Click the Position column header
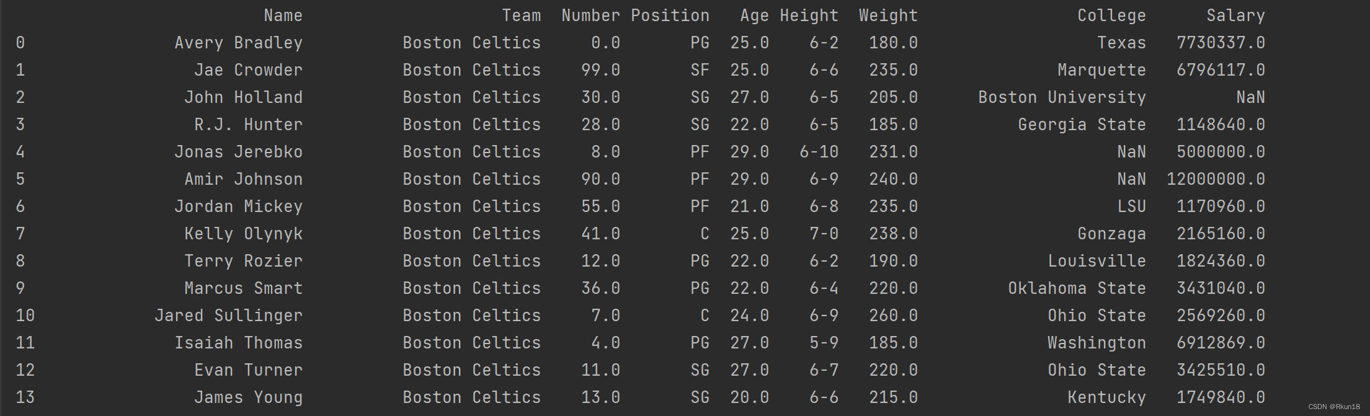Viewport: 1370px width, 416px height. pyautogui.click(x=670, y=15)
